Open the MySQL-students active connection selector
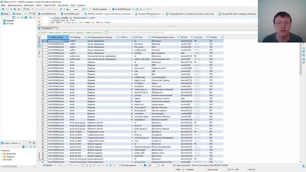 [x=99, y=9]
